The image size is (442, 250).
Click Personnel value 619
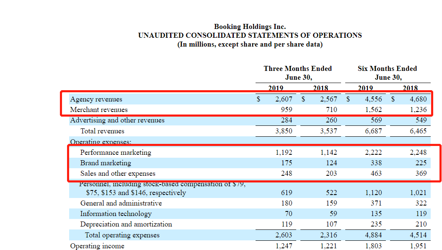[x=287, y=193]
